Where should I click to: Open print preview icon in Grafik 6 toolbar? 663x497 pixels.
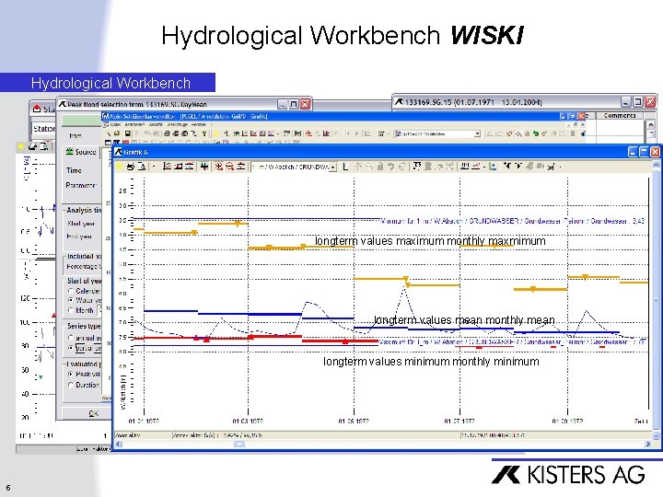142,167
